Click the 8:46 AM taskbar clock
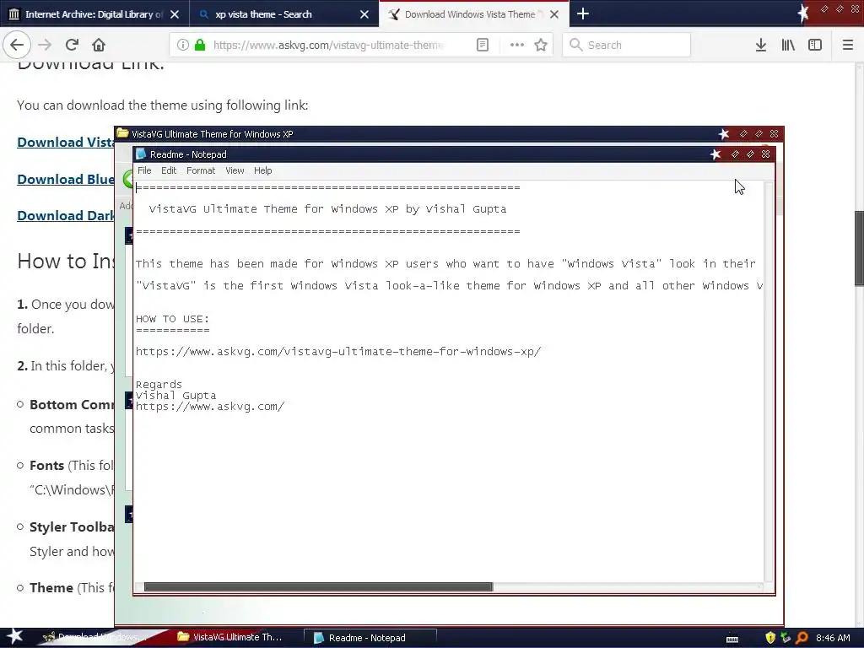The image size is (864, 648). click(x=833, y=638)
